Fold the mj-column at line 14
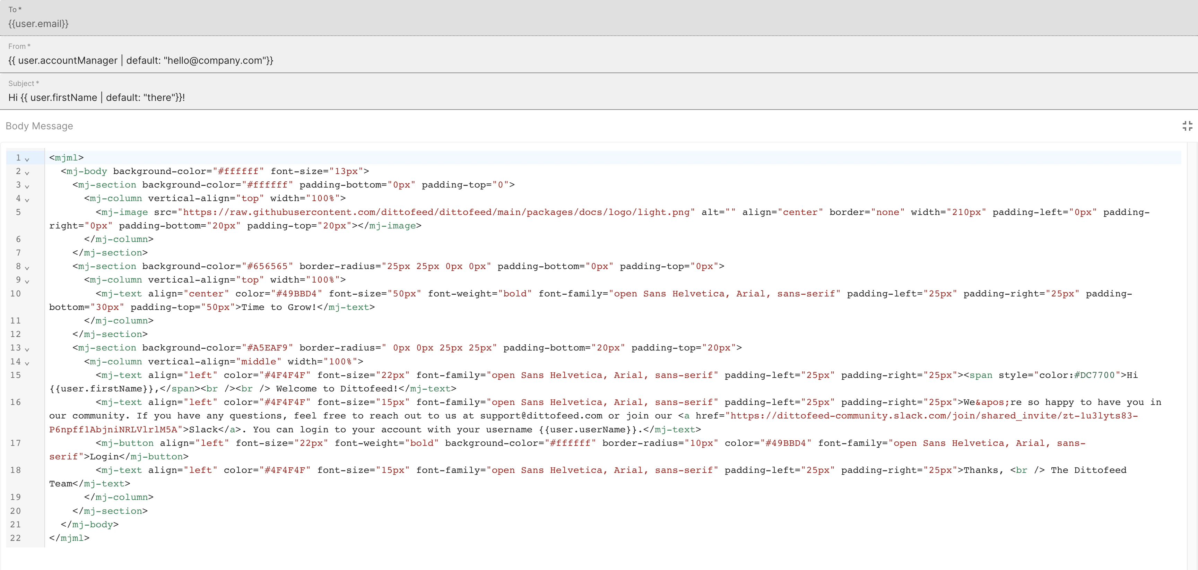 (27, 363)
